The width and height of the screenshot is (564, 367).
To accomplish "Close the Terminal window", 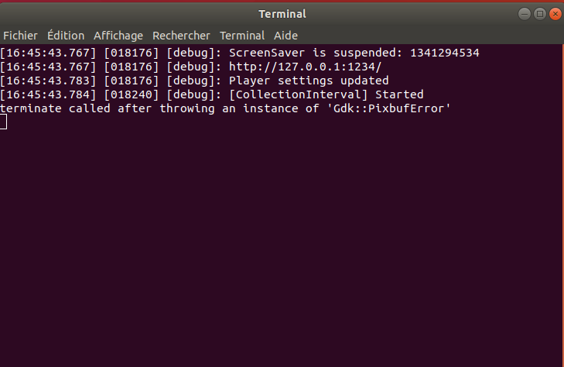I will point(555,14).
